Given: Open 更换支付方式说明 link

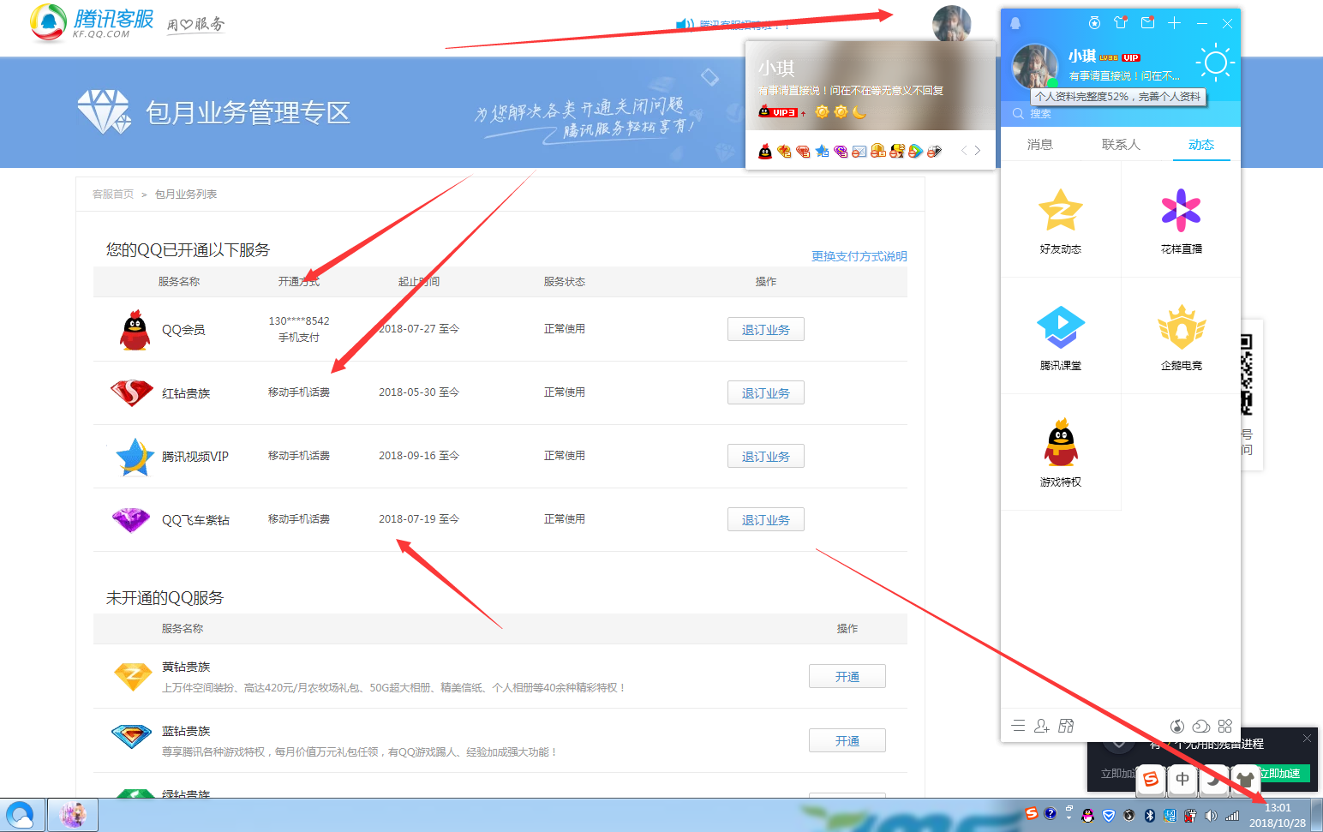Looking at the screenshot, I should tap(859, 256).
